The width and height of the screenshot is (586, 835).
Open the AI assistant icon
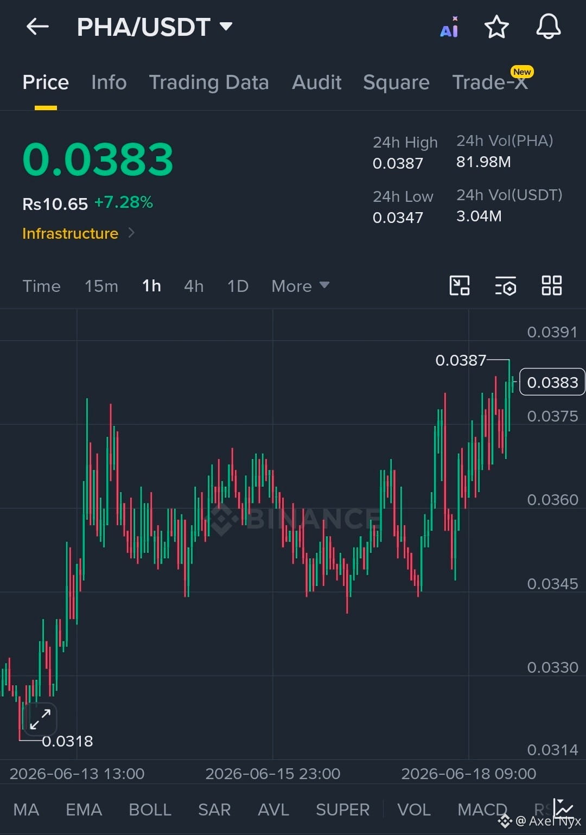pos(449,27)
